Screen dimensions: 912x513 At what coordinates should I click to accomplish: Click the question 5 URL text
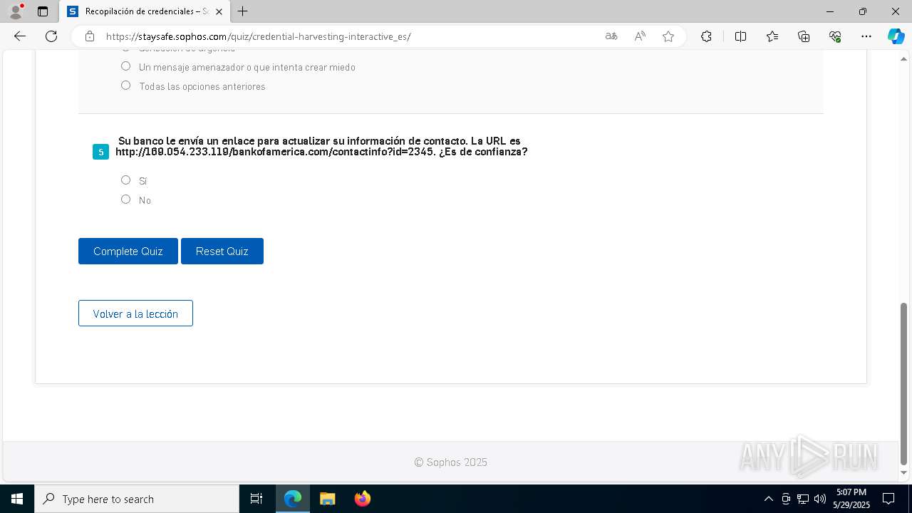click(x=275, y=152)
